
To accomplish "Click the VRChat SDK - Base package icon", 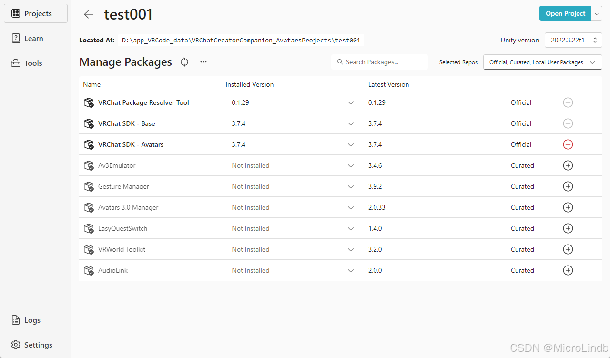I will (89, 123).
